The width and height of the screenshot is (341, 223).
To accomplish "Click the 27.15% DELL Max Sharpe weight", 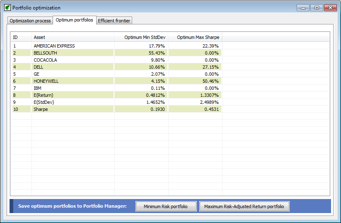I will tap(210, 67).
